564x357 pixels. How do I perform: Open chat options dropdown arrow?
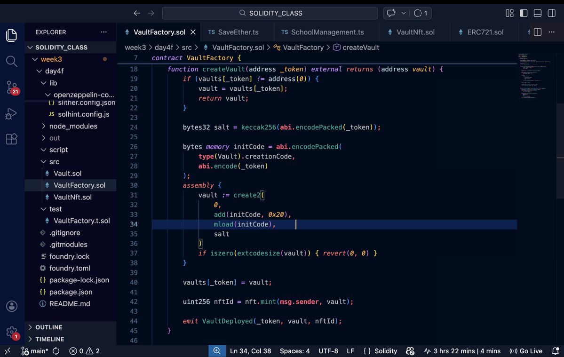tap(404, 13)
